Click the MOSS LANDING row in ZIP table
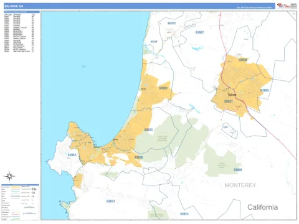The image size is (299, 224). click(19, 50)
